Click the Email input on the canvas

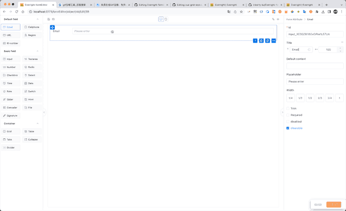pos(173,31)
